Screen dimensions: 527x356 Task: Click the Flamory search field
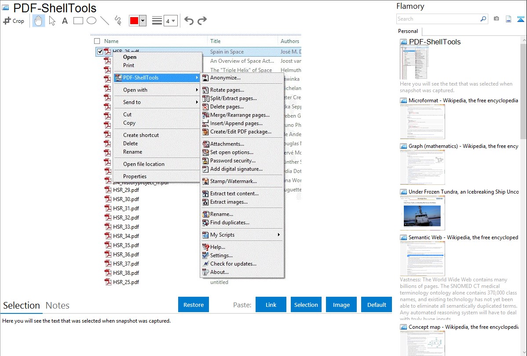coord(439,19)
